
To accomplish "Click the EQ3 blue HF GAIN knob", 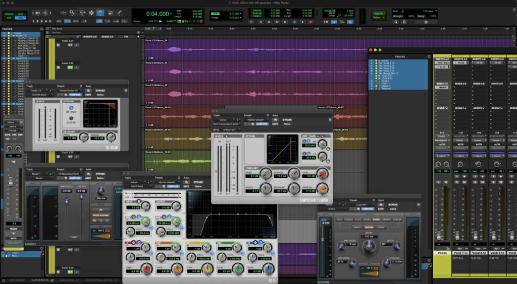I will pos(269,269).
